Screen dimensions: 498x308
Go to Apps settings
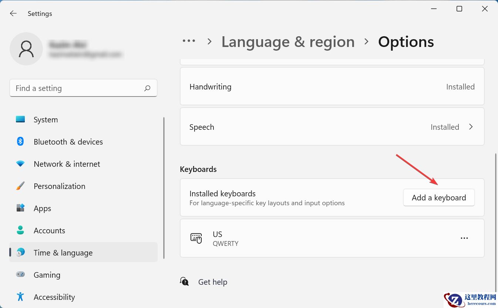tap(42, 209)
